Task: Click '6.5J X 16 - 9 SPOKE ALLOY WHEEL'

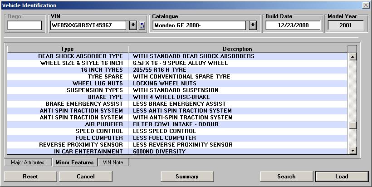Action: click(180, 63)
